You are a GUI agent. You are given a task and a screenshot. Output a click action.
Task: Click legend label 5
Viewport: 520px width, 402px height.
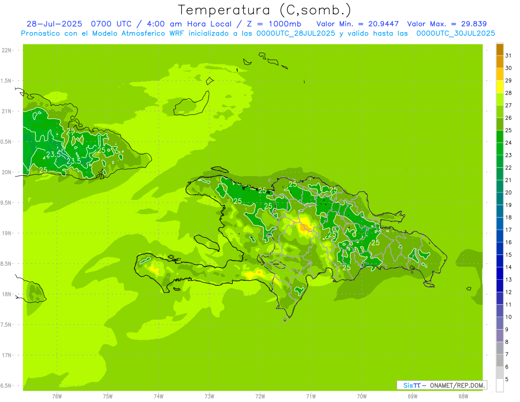click(507, 379)
